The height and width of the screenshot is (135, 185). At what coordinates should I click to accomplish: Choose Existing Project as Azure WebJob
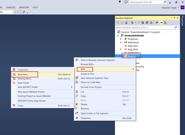click(x=34, y=96)
